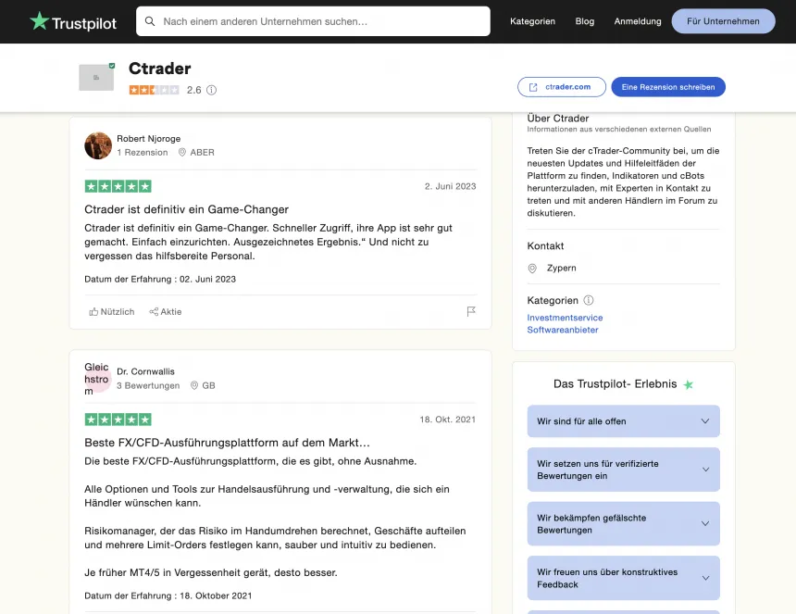Click the search magnifier icon

(150, 20)
